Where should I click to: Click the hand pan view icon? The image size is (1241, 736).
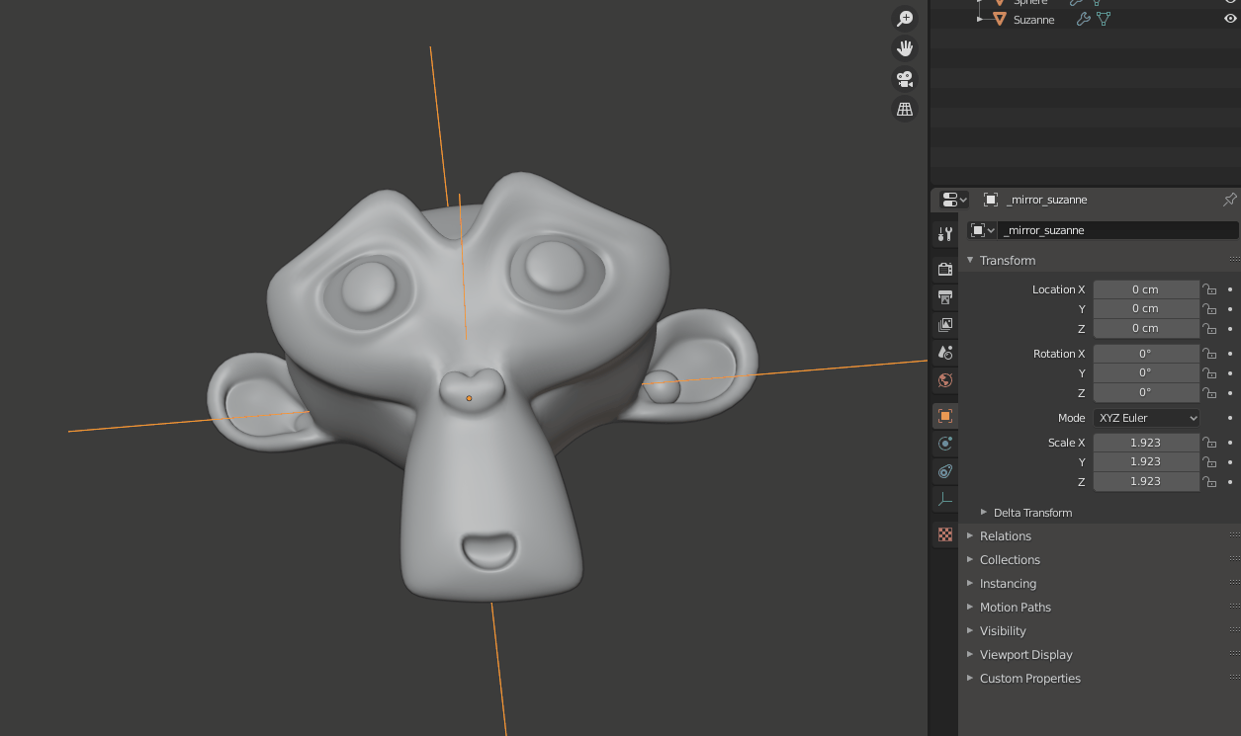(904, 48)
